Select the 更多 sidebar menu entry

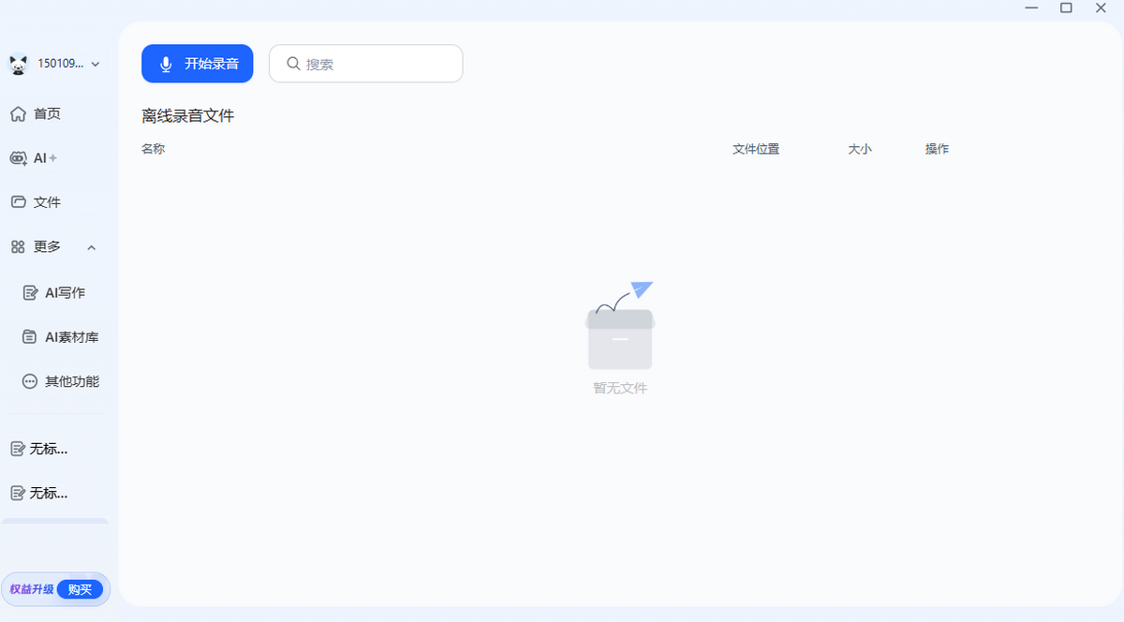[x=45, y=246]
